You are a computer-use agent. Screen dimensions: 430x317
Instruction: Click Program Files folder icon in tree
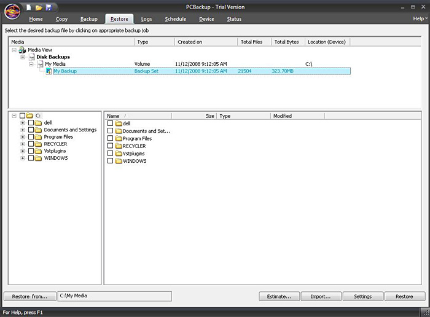(38, 137)
